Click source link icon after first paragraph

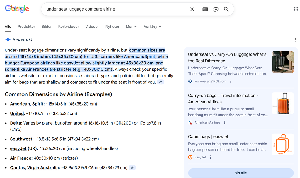161,82
